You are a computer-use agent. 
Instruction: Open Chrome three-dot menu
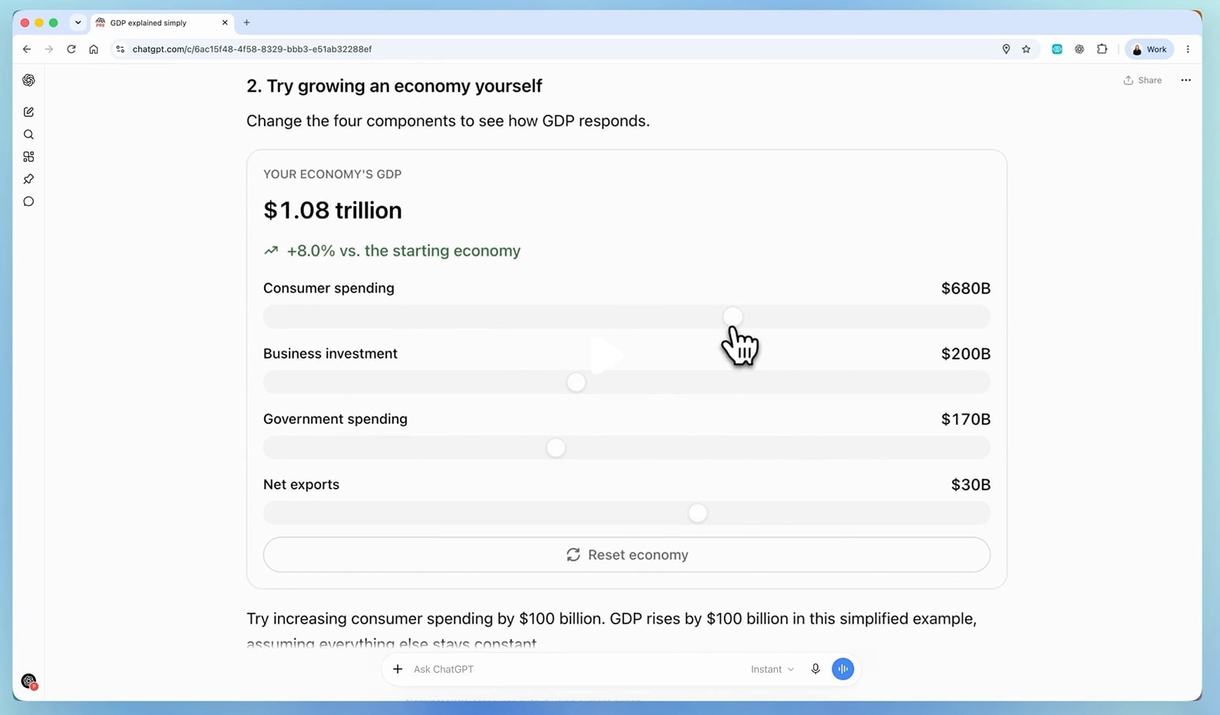[x=1188, y=49]
